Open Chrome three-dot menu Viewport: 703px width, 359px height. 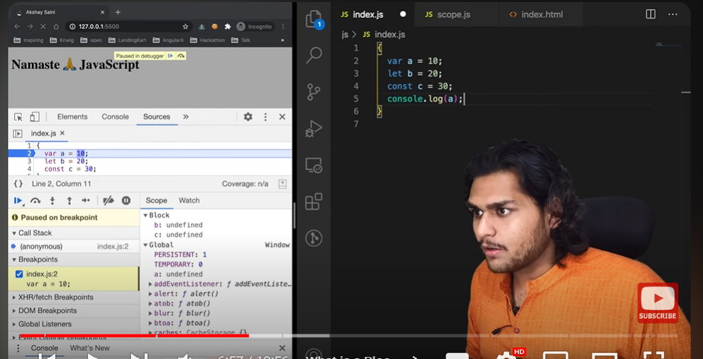283,27
